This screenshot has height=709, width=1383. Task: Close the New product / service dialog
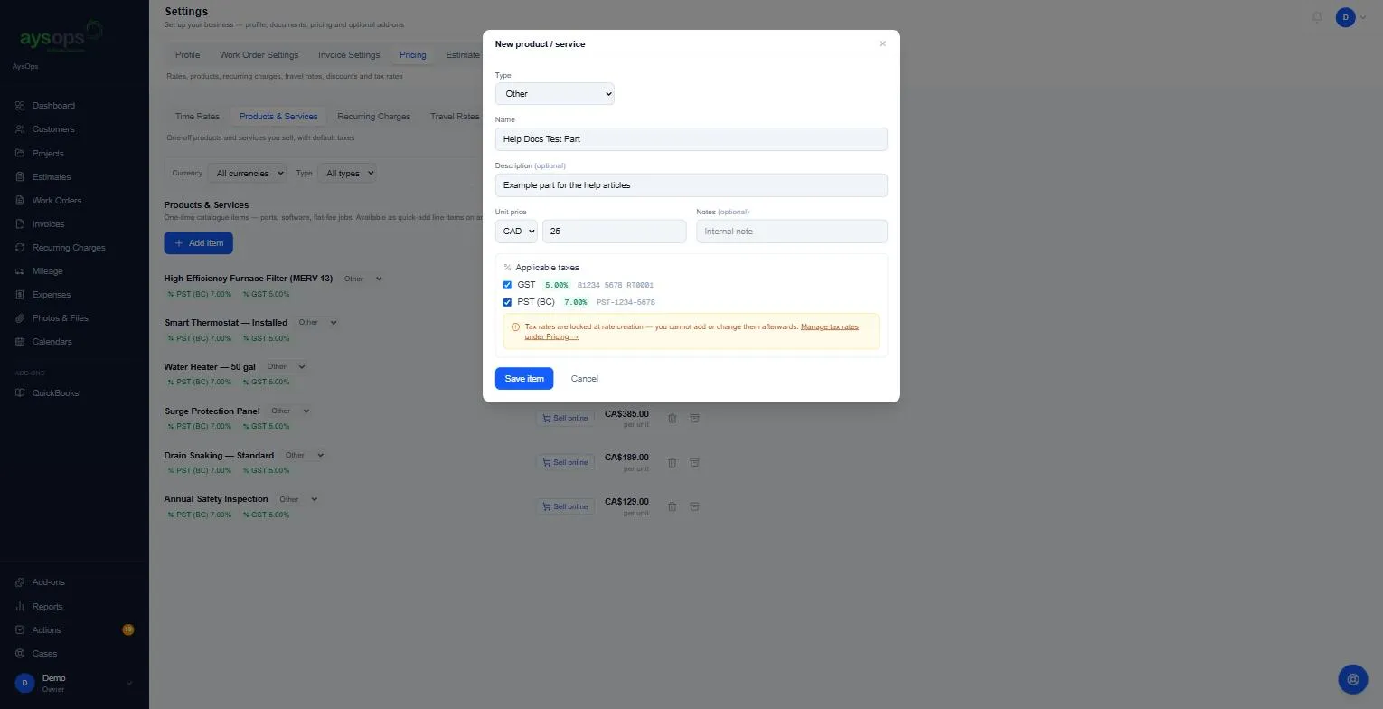(882, 43)
